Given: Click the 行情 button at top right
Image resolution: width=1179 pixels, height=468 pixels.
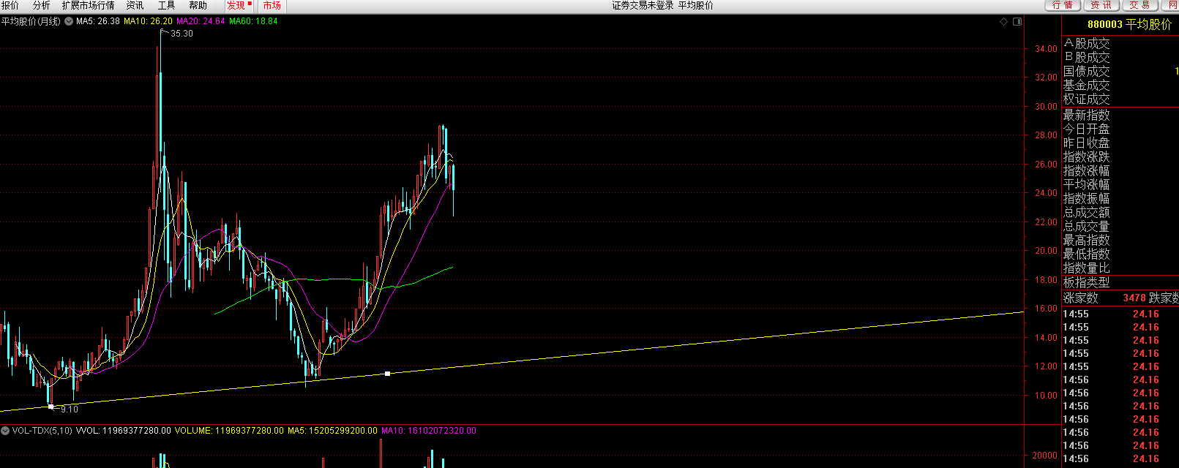Looking at the screenshot, I should pos(1063,5).
